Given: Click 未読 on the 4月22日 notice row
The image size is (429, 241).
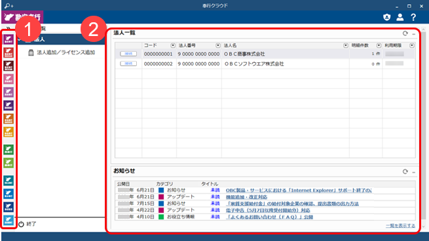Looking at the screenshot, I should 215,210.
